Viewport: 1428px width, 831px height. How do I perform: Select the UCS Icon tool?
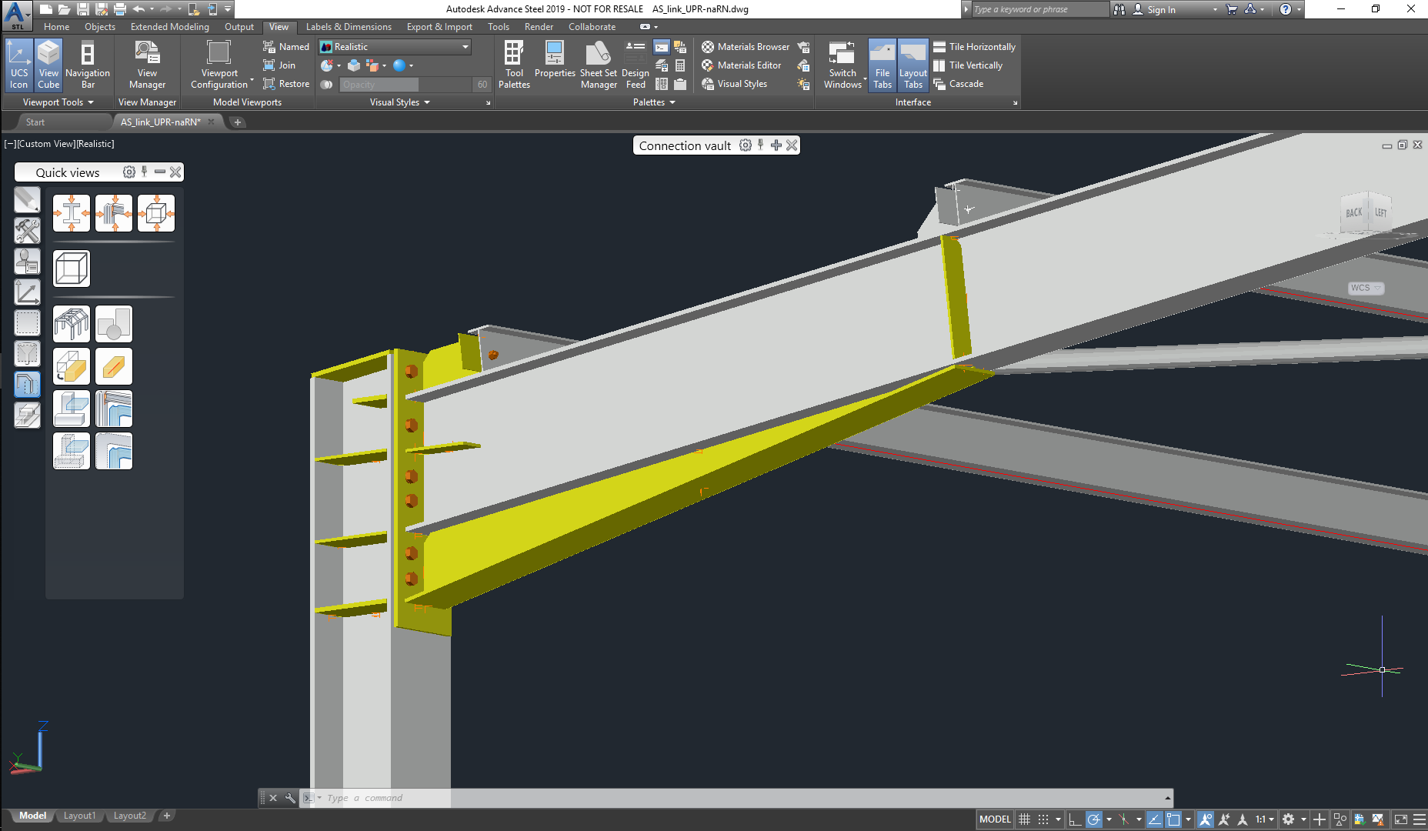18,65
